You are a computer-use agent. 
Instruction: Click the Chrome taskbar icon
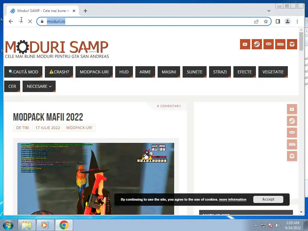[x=64, y=225]
